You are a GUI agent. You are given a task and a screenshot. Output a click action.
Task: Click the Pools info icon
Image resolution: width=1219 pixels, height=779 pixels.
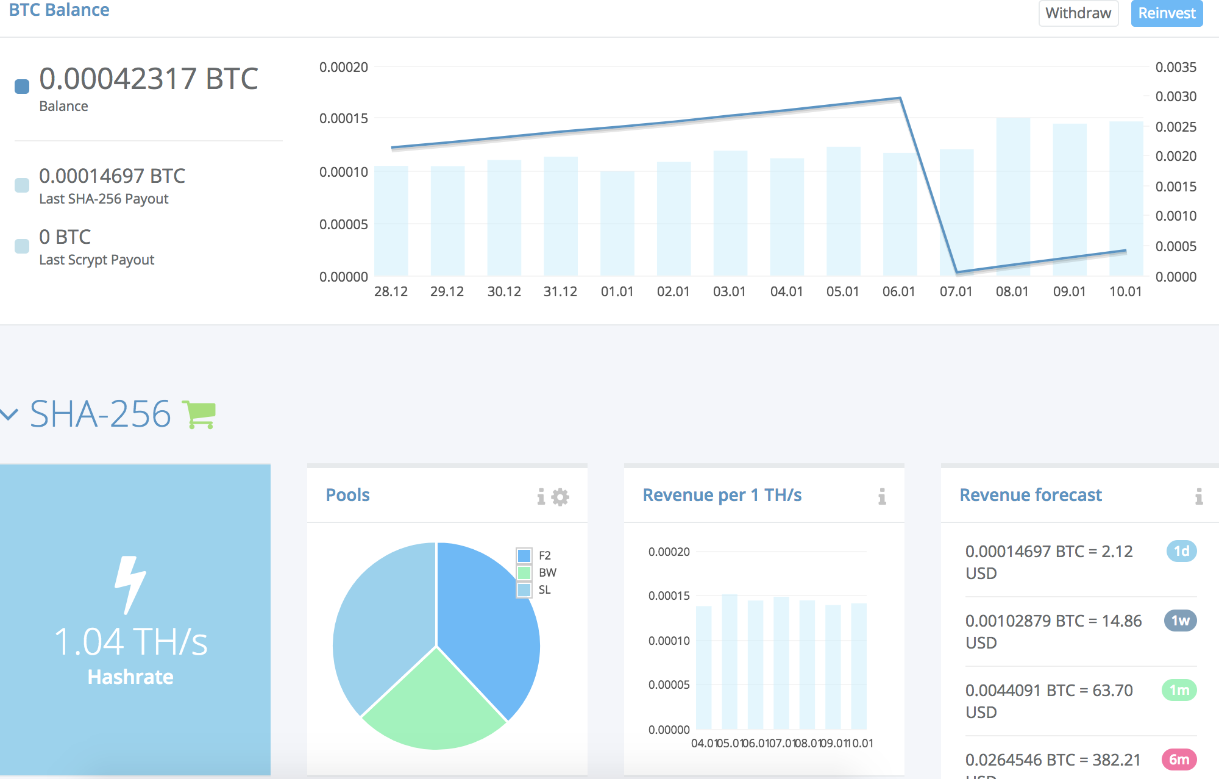click(x=541, y=497)
